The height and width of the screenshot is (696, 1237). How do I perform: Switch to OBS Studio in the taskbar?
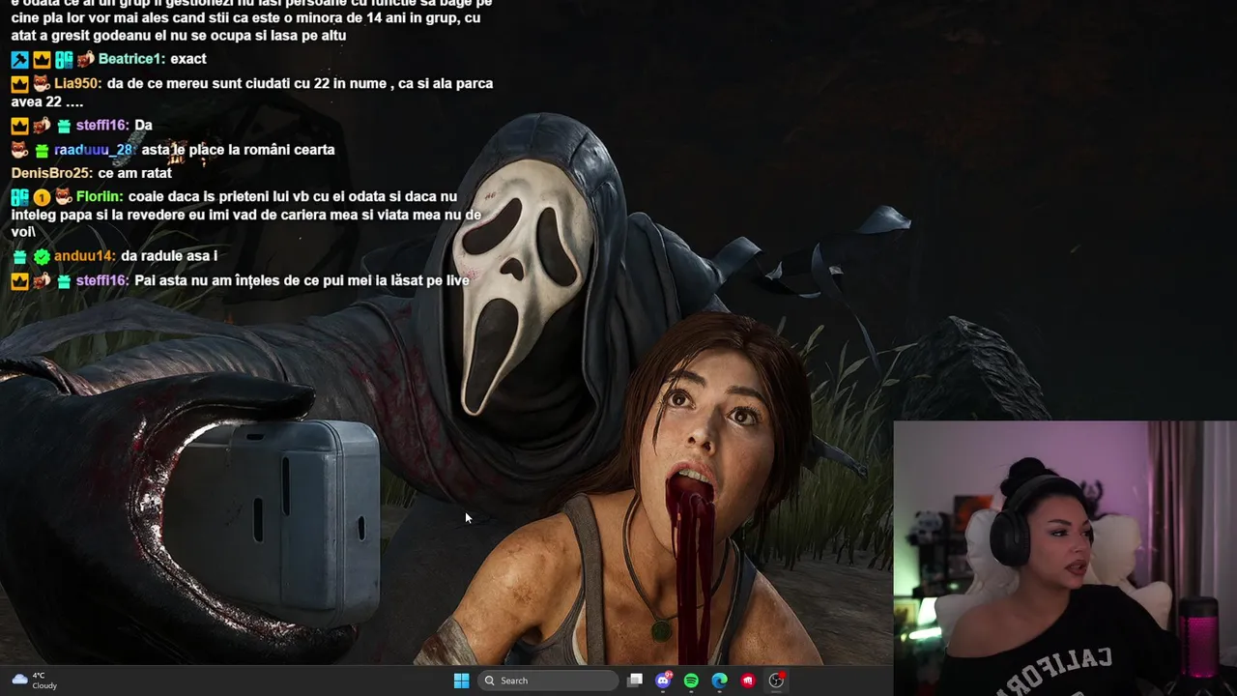pos(776,681)
